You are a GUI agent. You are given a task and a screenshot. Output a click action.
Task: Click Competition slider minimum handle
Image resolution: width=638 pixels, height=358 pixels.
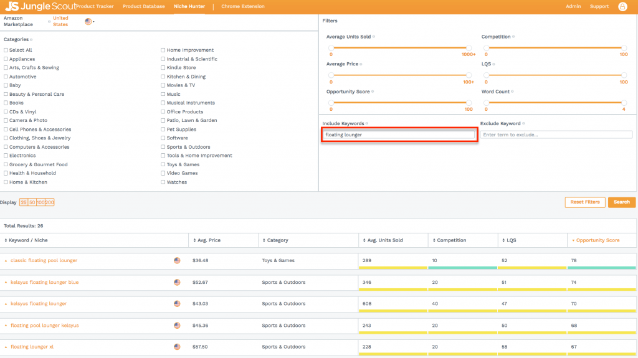486,48
